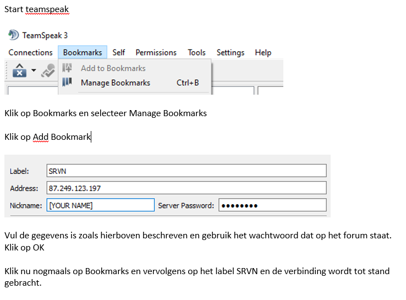
Task: Click the disconnect toolbar icon
Action: click(x=19, y=70)
